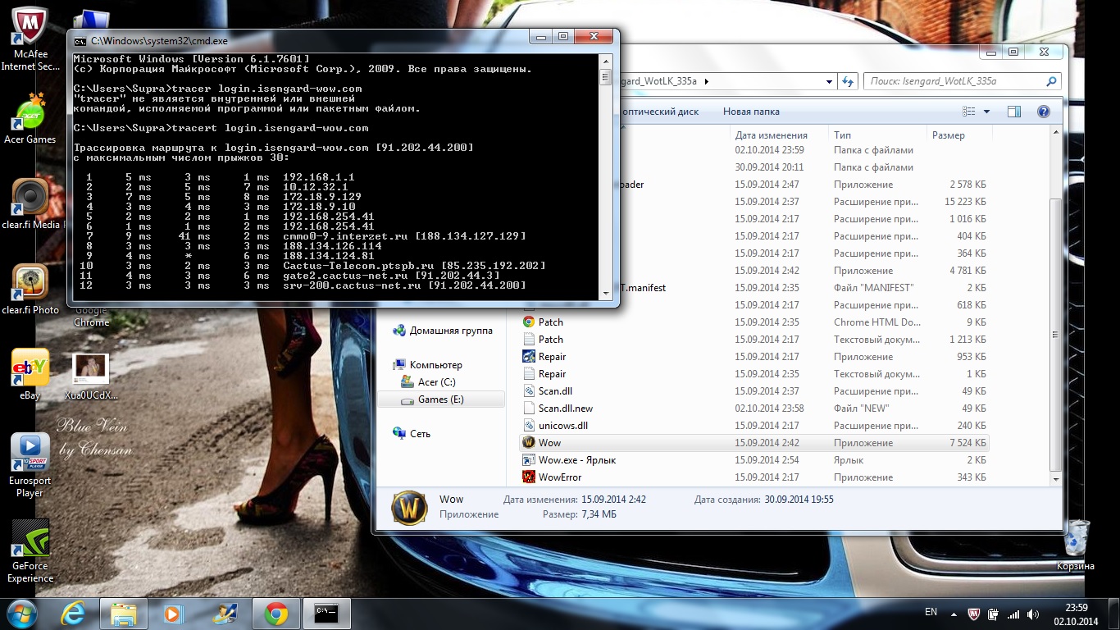This screenshot has height=630, width=1120.
Task: Open Internet Explorer from taskbar
Action: tap(73, 614)
